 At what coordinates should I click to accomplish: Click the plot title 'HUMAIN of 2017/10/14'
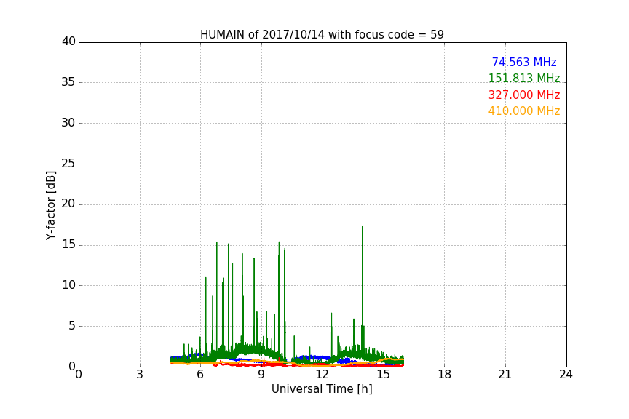coord(322,35)
